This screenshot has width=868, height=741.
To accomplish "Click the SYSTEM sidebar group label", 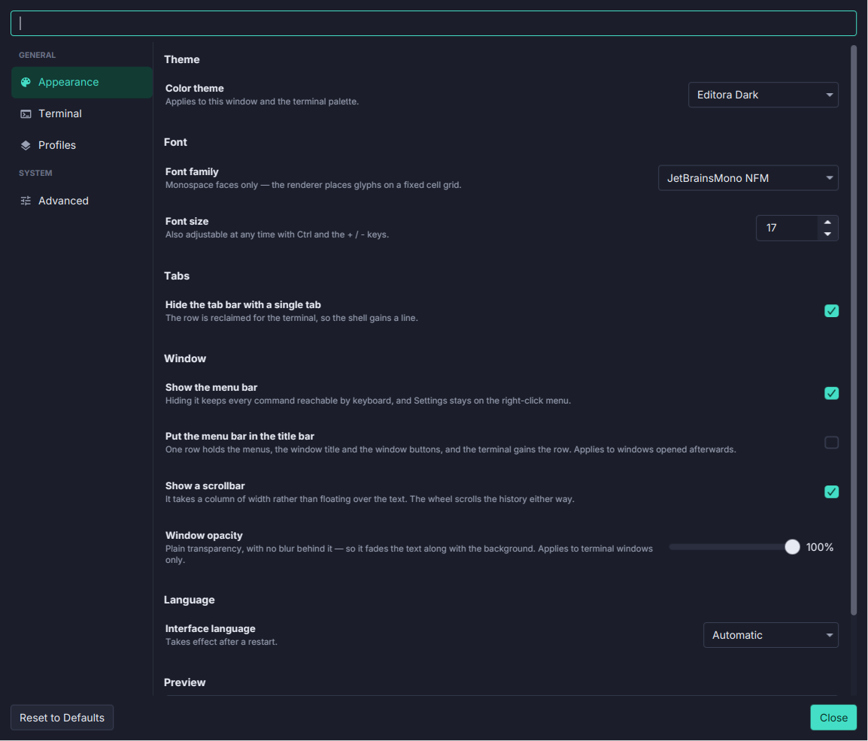I will coord(35,173).
